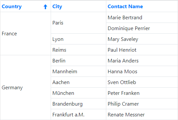The image size is (178, 120).
Task: Click the Reims city cell
Action: point(78,50)
